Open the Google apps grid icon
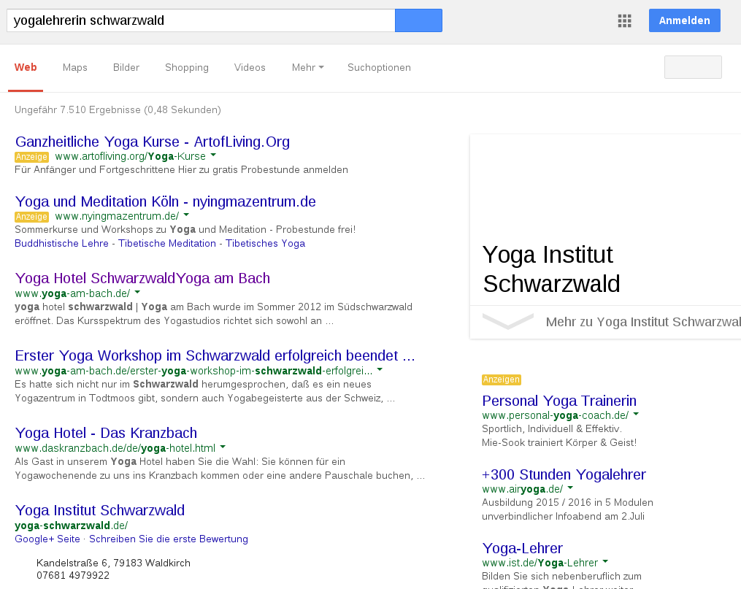This screenshot has width=741, height=589. click(624, 20)
